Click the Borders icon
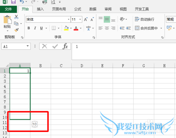 [54, 28]
